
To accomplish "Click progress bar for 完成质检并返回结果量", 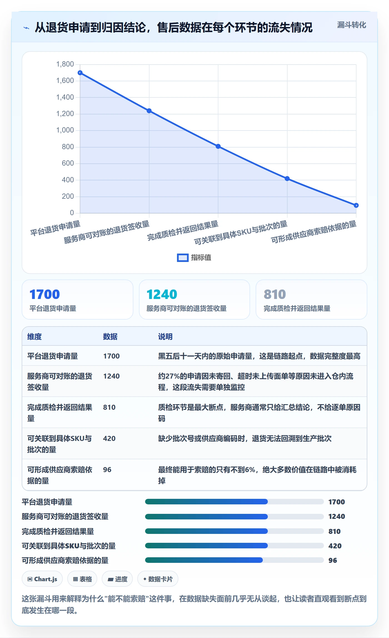I will click(234, 531).
